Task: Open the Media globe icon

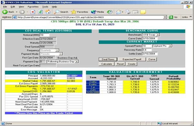Action: click(x=93, y=12)
